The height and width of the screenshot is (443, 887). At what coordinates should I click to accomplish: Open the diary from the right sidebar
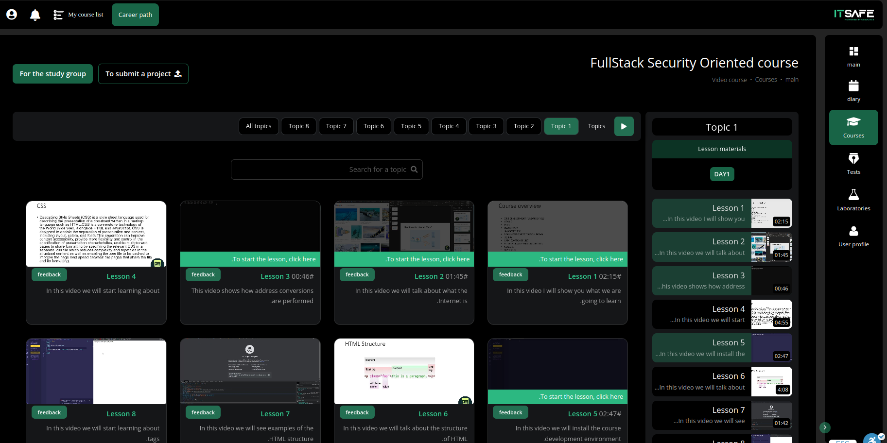pyautogui.click(x=853, y=90)
